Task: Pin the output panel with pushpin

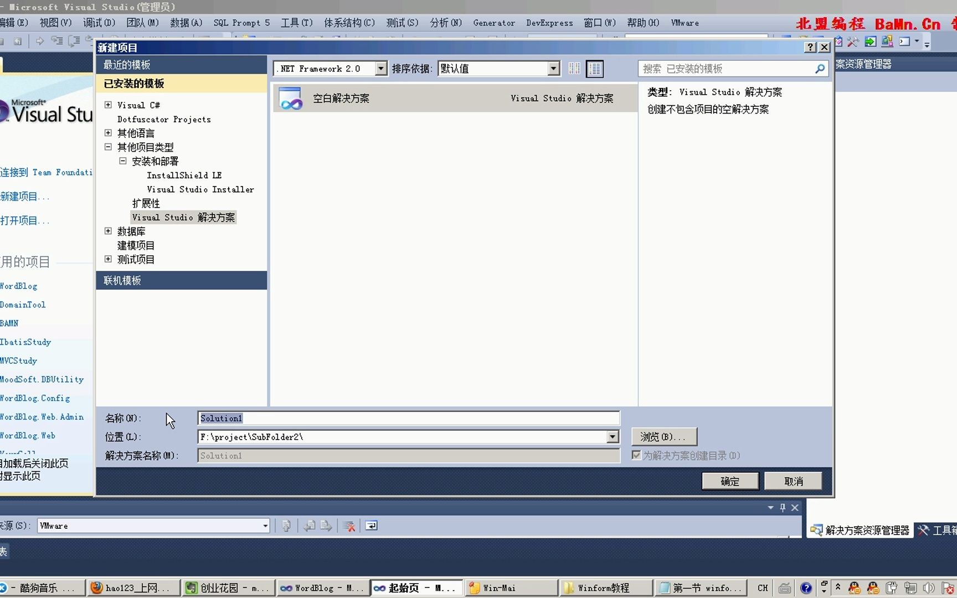Action: [783, 507]
